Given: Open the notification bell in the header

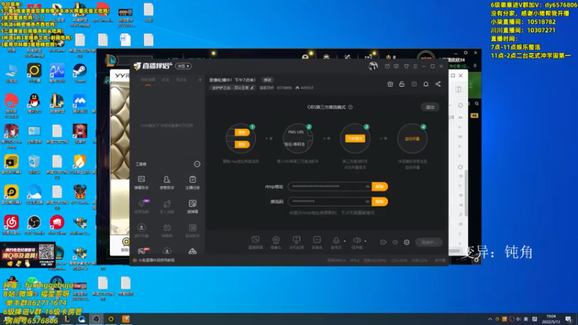Looking at the screenshot, I should pyautogui.click(x=426, y=84).
